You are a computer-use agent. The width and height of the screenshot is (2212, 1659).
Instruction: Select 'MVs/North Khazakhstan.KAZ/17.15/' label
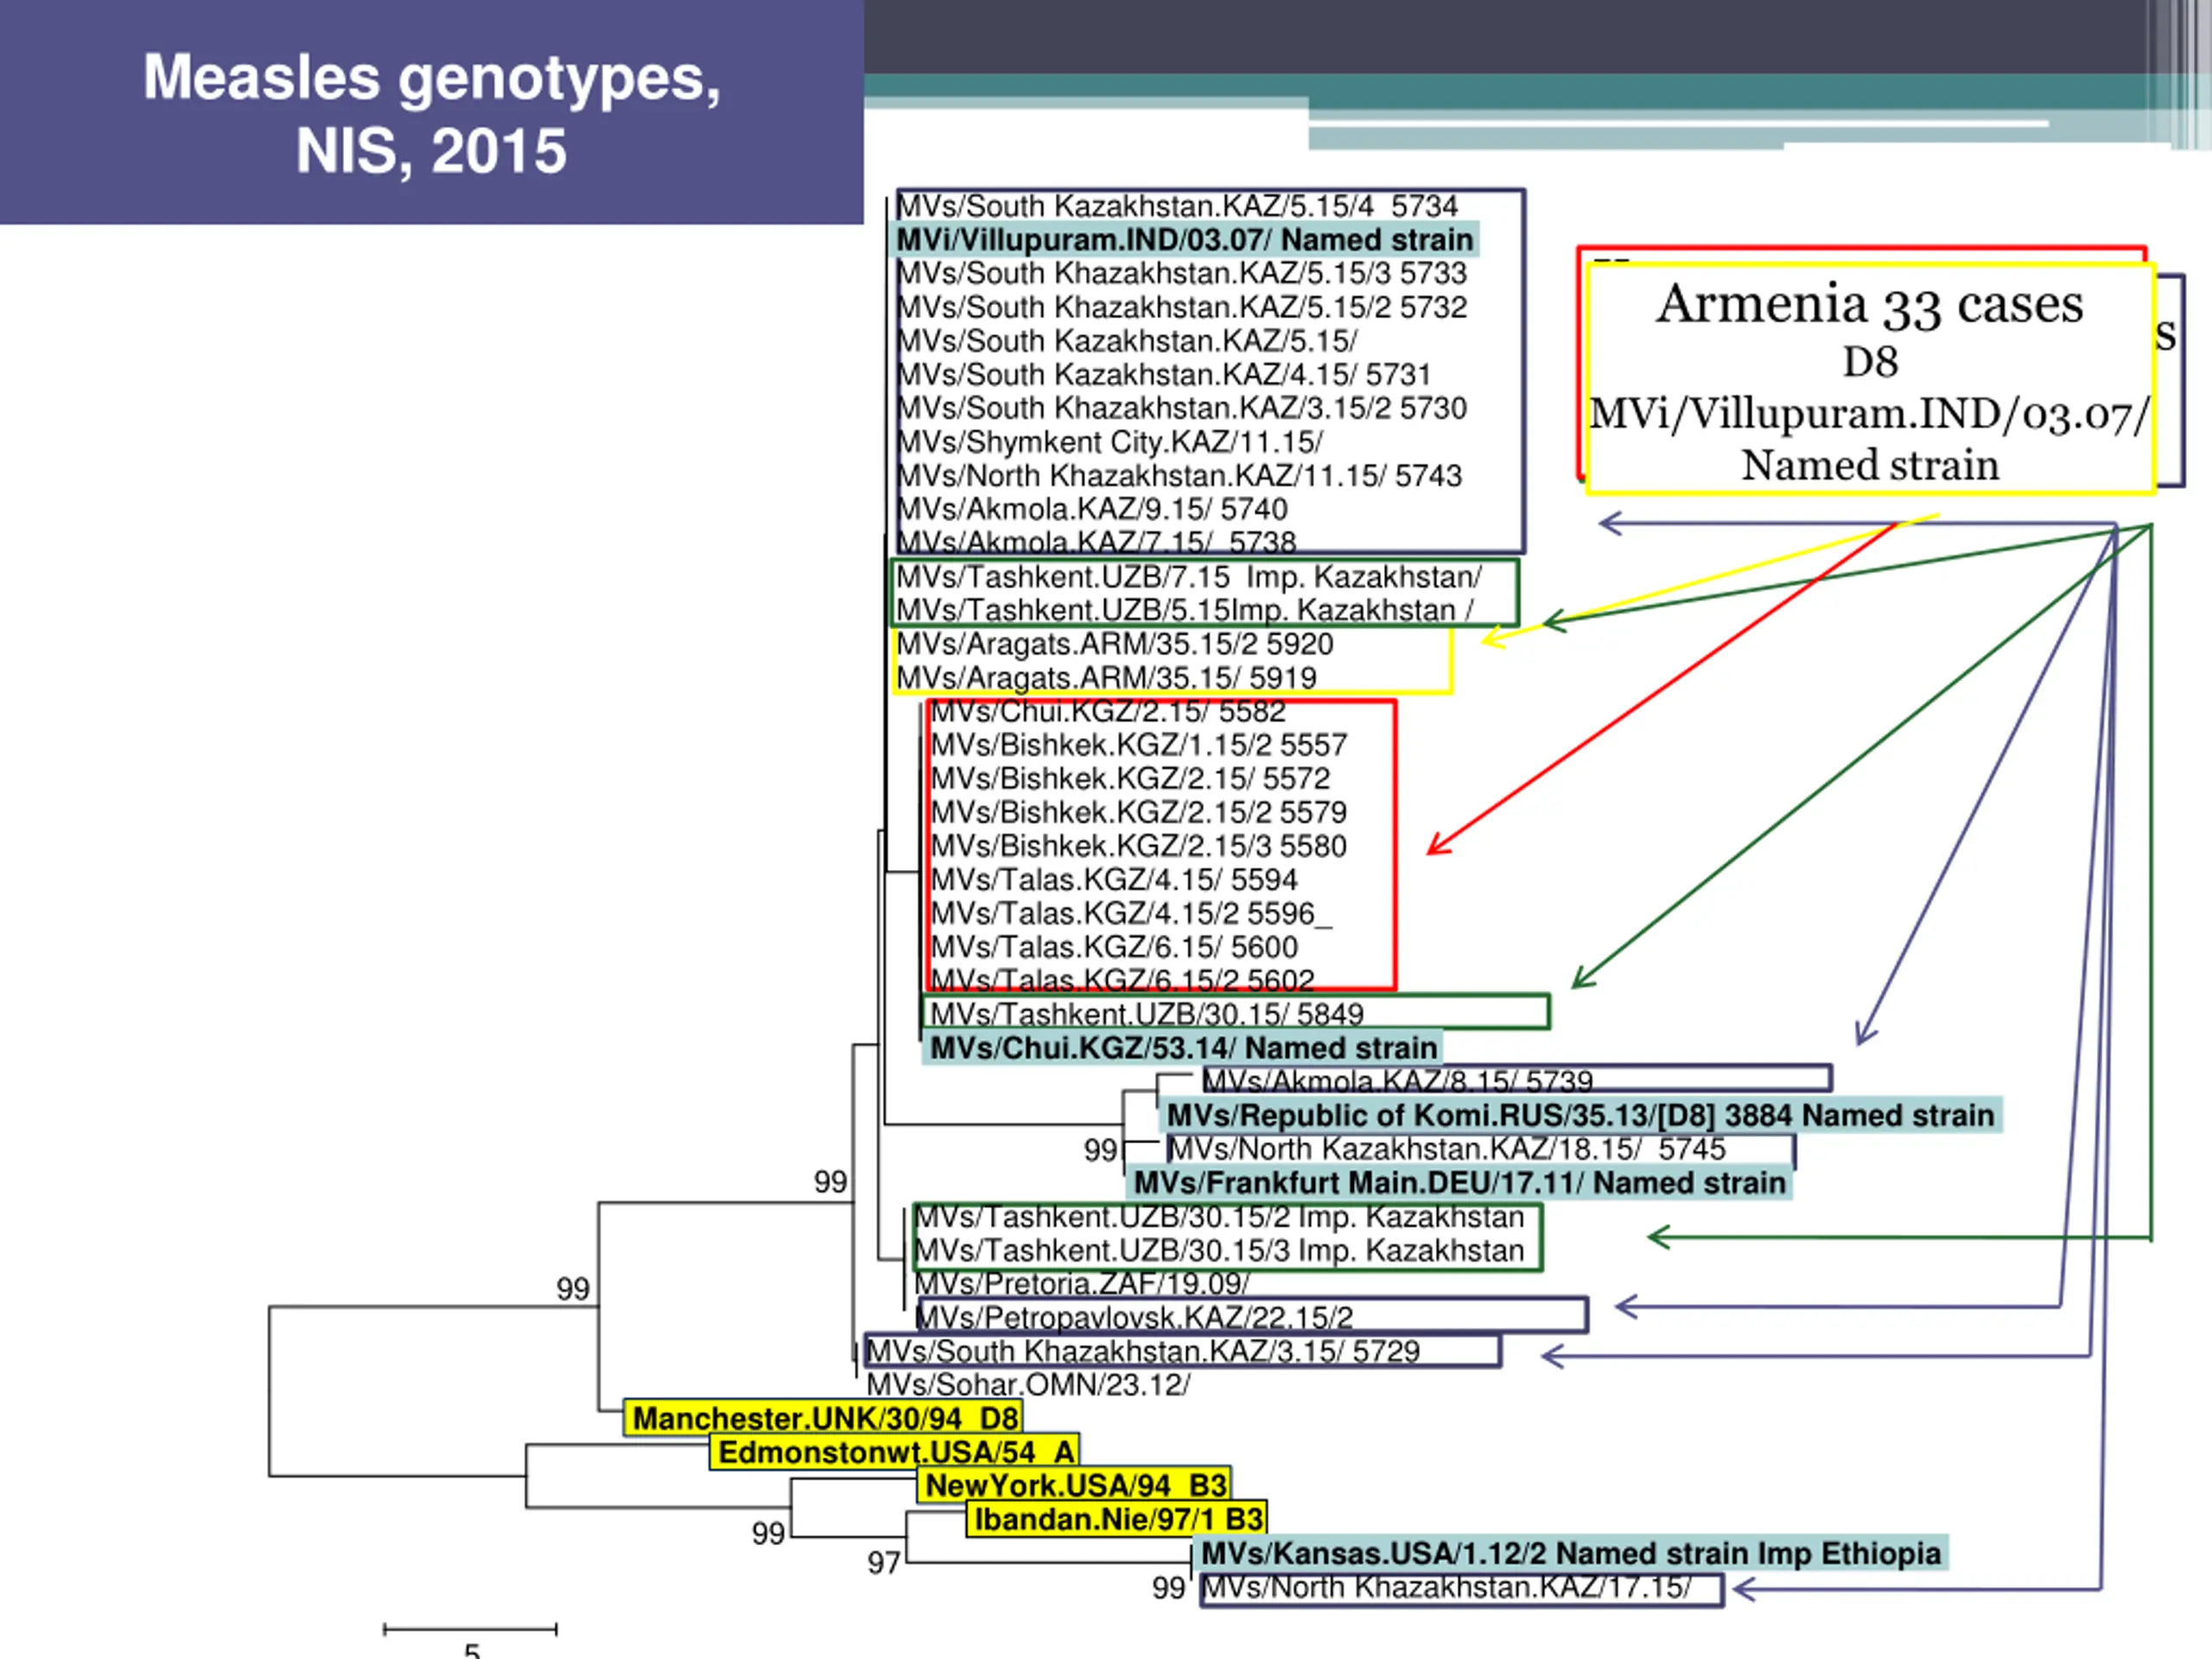[1446, 1588]
